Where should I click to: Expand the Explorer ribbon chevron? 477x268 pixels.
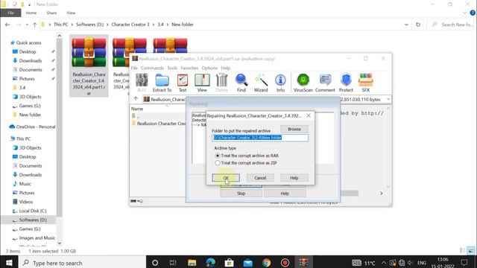click(x=464, y=13)
